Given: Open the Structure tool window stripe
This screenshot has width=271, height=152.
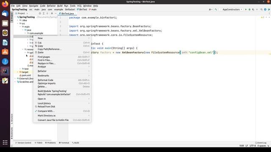Looking at the screenshot, I should tap(12, 119).
